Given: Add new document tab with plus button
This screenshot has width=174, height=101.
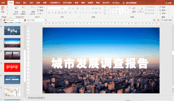Looking at the screenshot, I should tap(46, 20).
